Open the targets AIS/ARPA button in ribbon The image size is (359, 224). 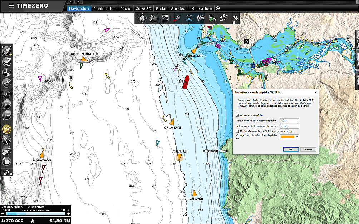212,18
